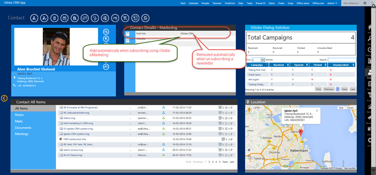Click the calendar icon in Contact toolbar
This screenshot has height=175, width=376.
click(64, 18)
